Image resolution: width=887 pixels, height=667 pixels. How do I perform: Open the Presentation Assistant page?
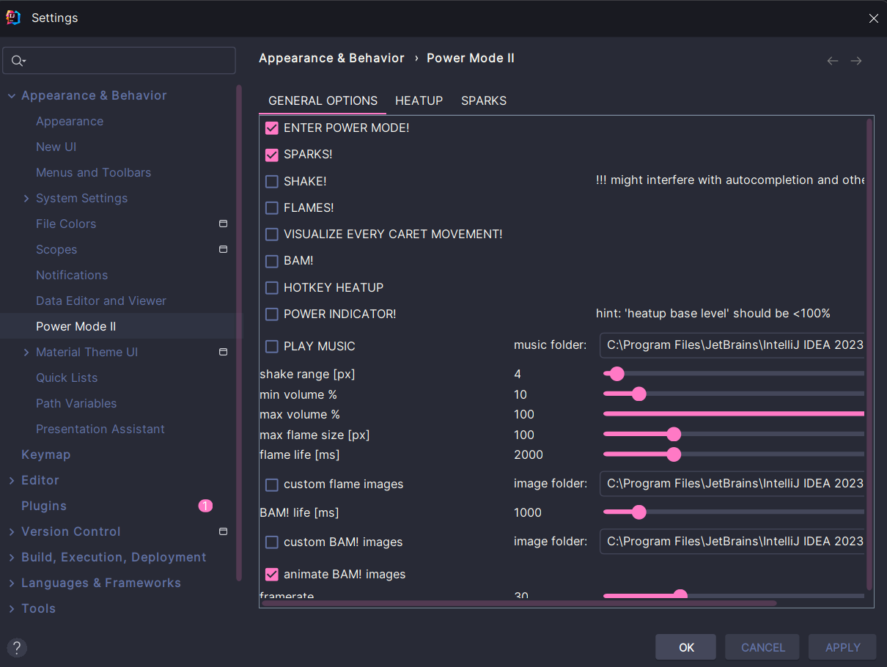tap(100, 429)
